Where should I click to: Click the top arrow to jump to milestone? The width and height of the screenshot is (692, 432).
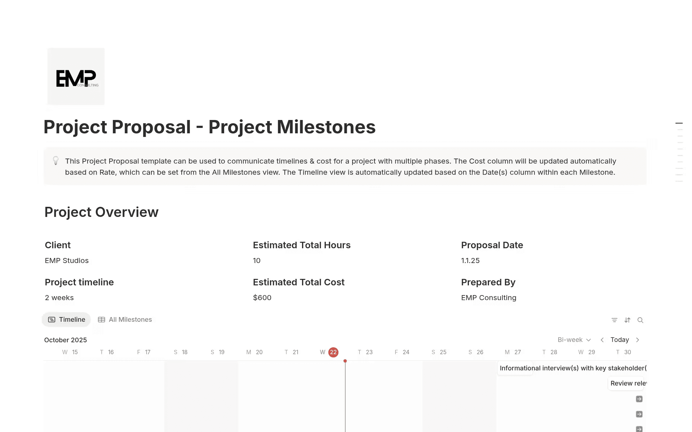pyautogui.click(x=639, y=399)
